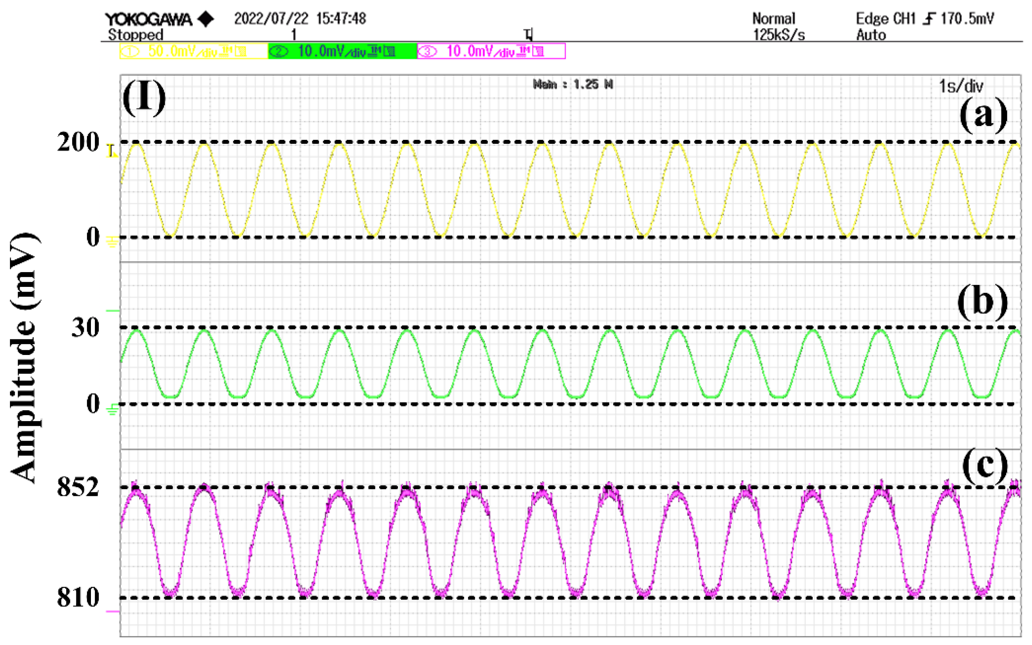
Task: Click the Yokogawa diamond logo icon
Action: pos(206,19)
